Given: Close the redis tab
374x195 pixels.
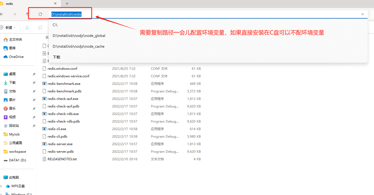Looking at the screenshot, I should pyautogui.click(x=55, y=4).
